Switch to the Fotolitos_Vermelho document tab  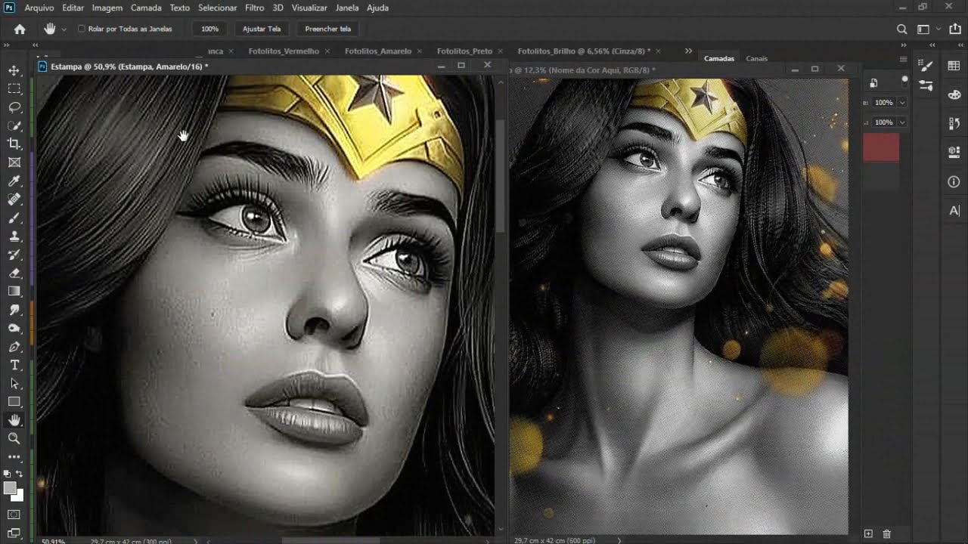click(284, 51)
